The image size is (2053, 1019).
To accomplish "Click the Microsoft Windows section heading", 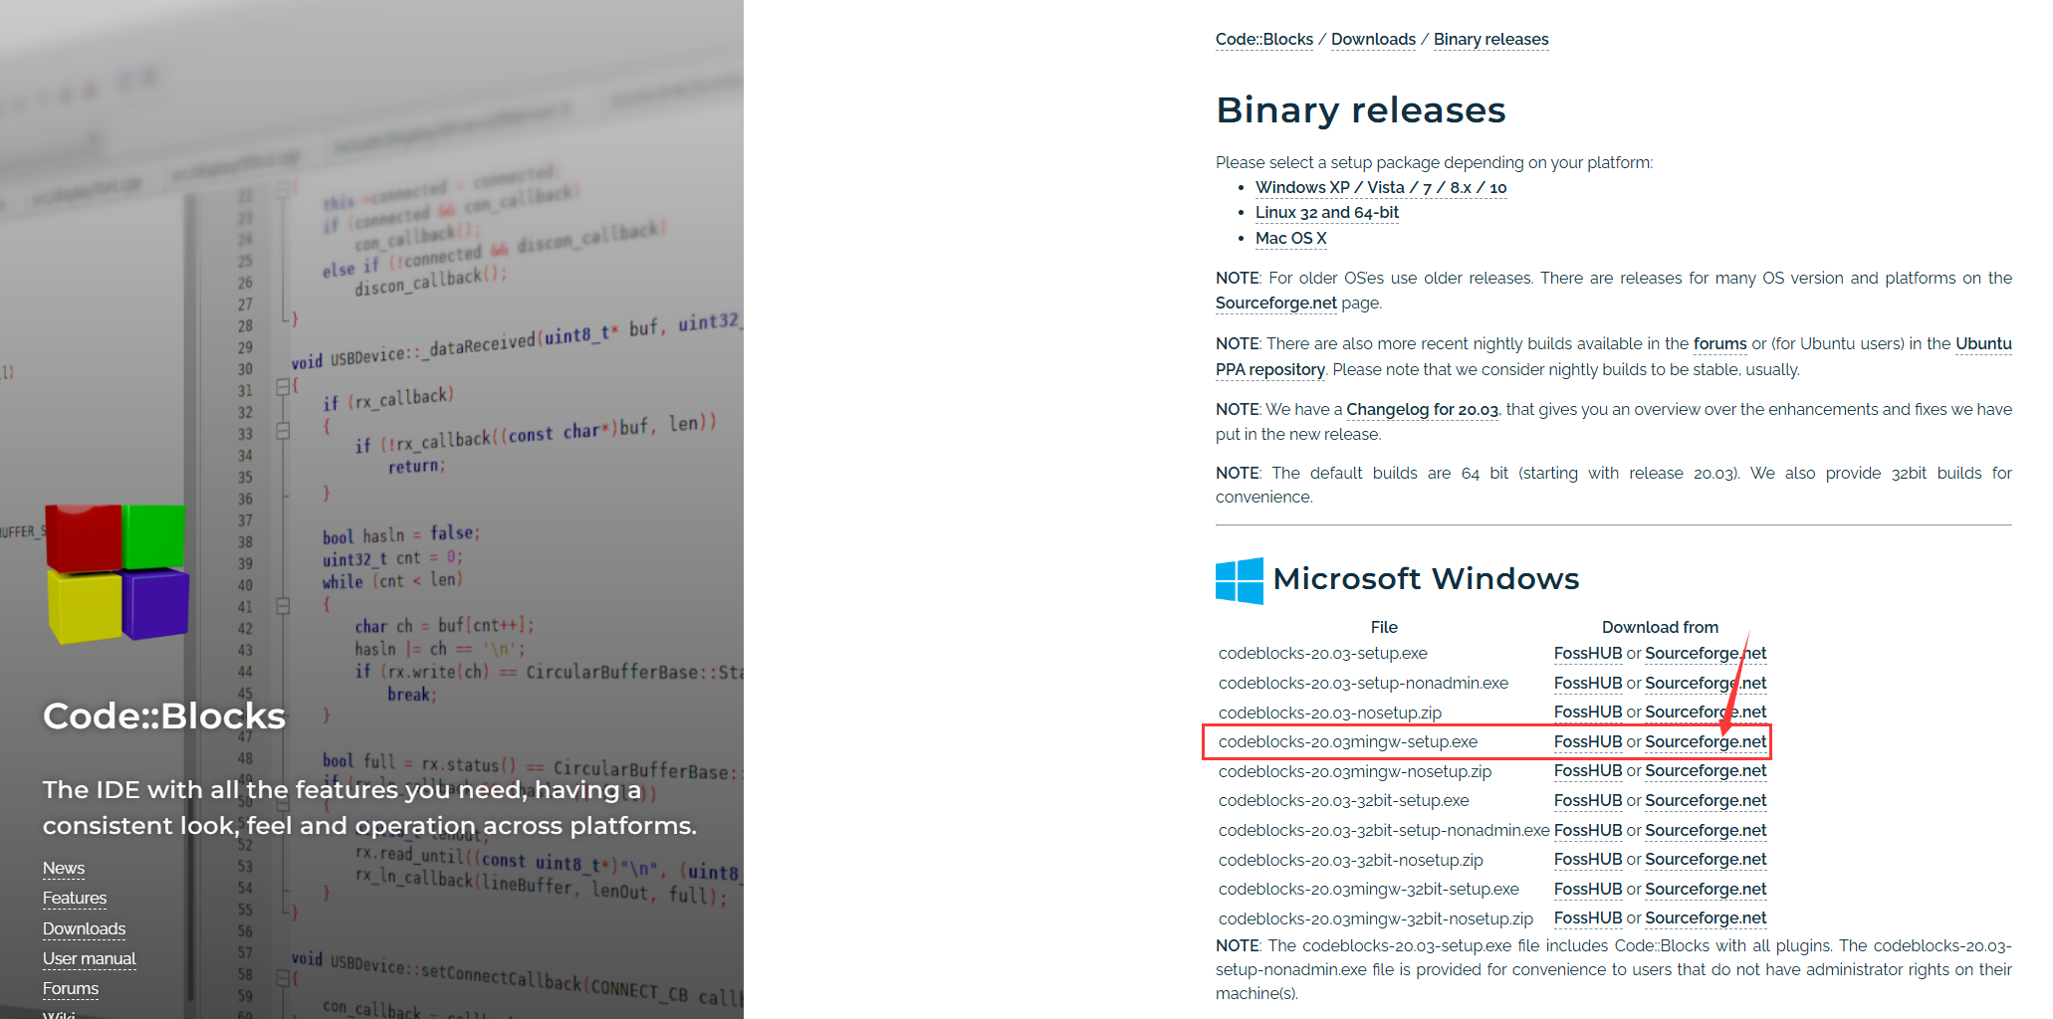I will [x=1426, y=578].
